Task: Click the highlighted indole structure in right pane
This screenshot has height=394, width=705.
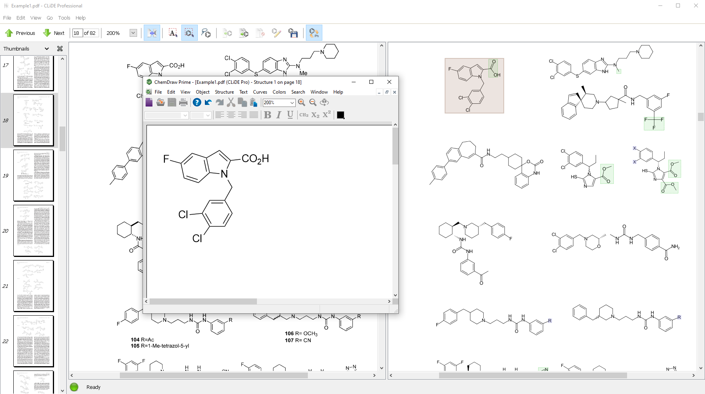Action: pyautogui.click(x=474, y=86)
